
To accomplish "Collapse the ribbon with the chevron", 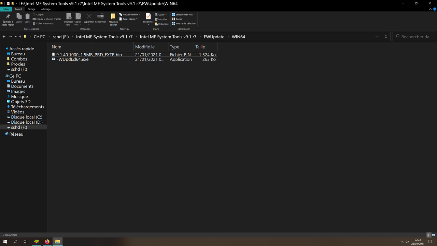I will pos(431,9).
